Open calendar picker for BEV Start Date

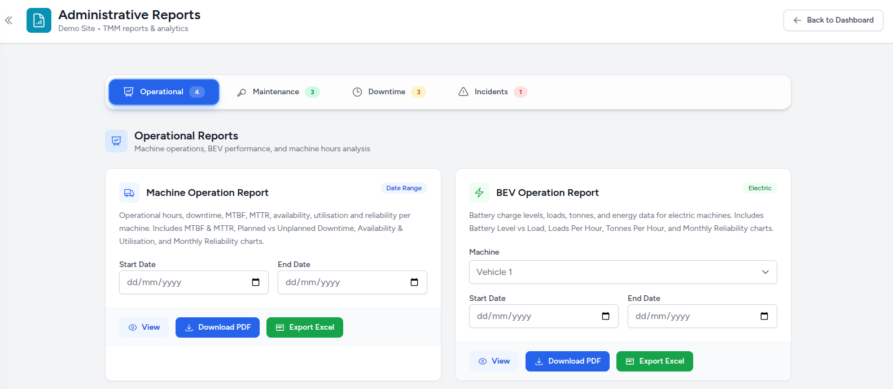pyautogui.click(x=606, y=316)
